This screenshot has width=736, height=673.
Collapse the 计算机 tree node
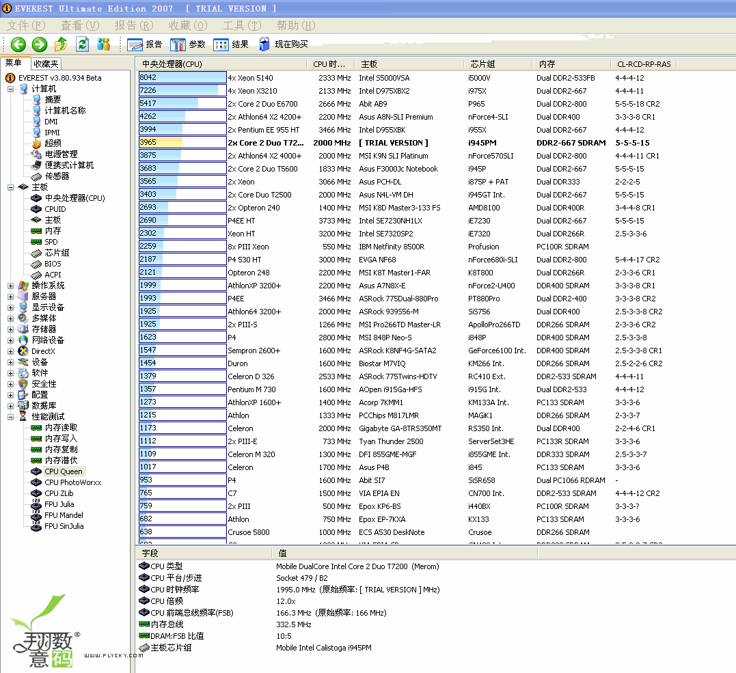pyautogui.click(x=10, y=89)
